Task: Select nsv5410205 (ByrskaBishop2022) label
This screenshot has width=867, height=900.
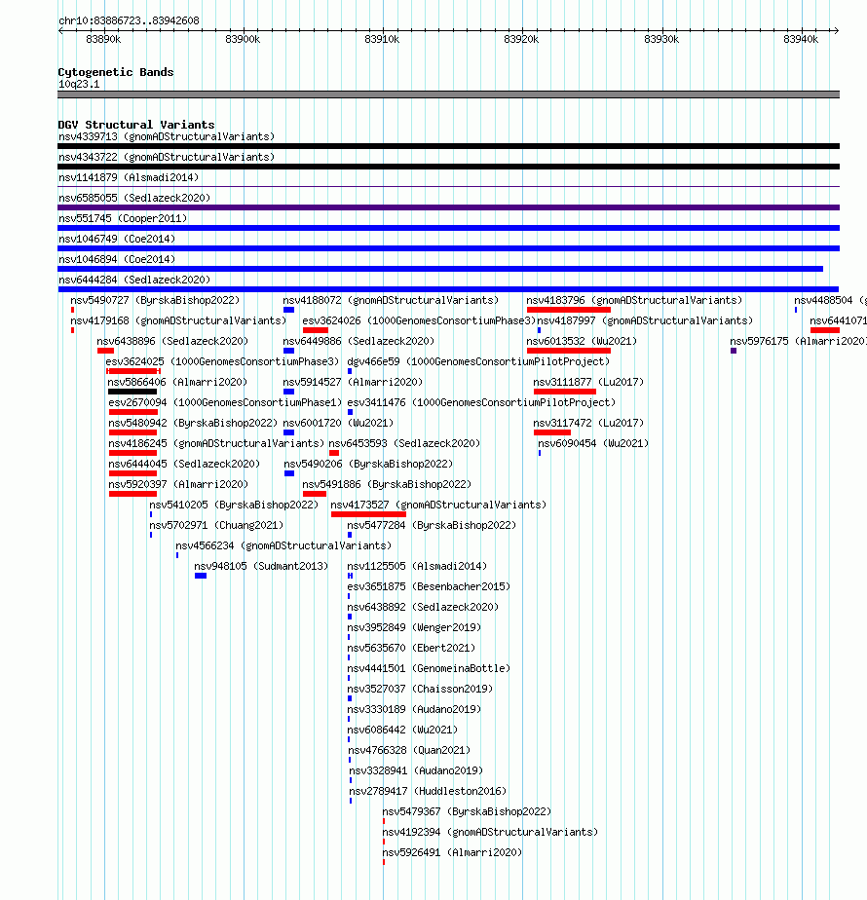Action: [x=234, y=506]
